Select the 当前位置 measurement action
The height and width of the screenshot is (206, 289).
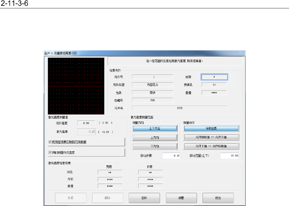coord(211,128)
